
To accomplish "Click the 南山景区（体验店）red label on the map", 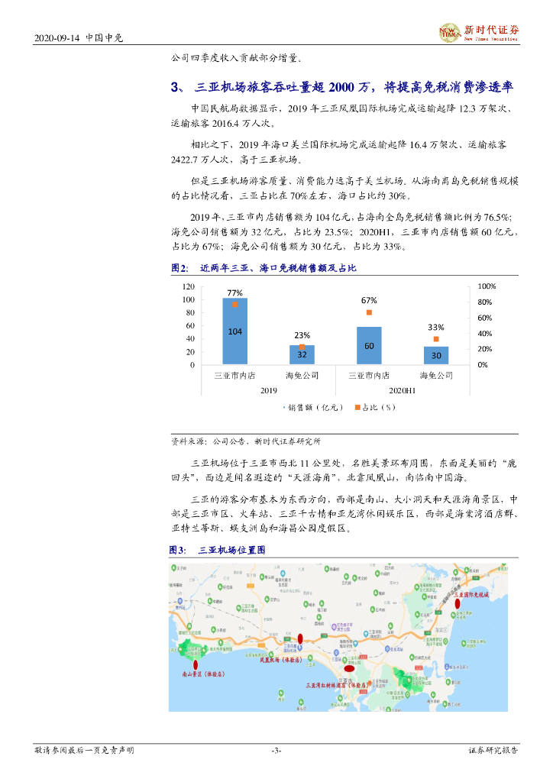I will click(x=203, y=674).
